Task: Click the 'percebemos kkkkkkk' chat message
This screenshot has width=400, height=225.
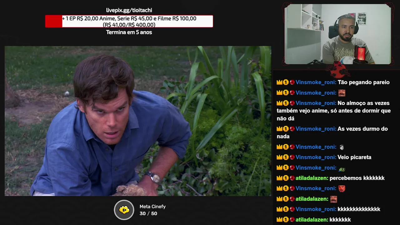Action: click(x=357, y=178)
